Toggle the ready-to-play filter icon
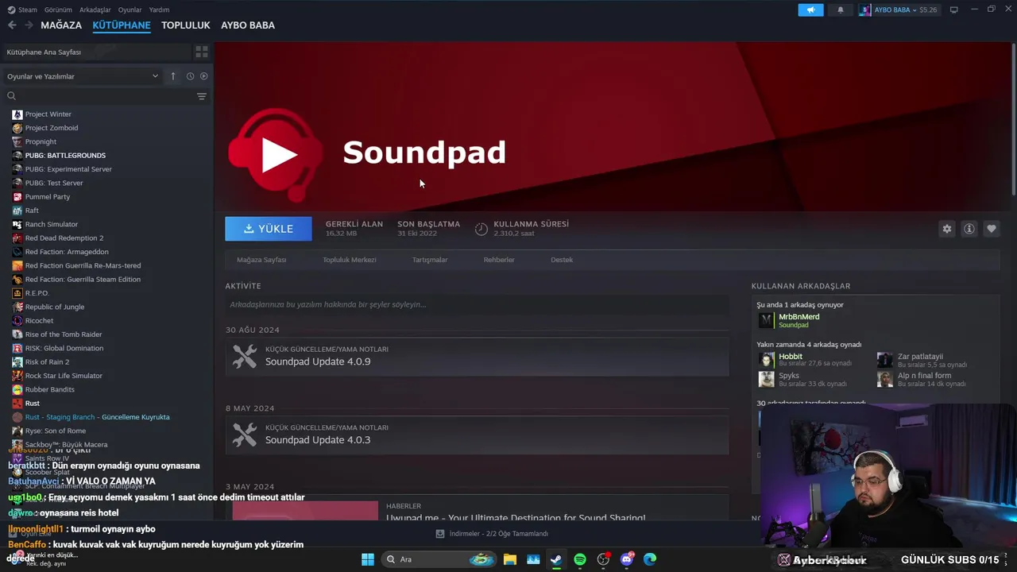The width and height of the screenshot is (1017, 572). pyautogui.click(x=204, y=76)
